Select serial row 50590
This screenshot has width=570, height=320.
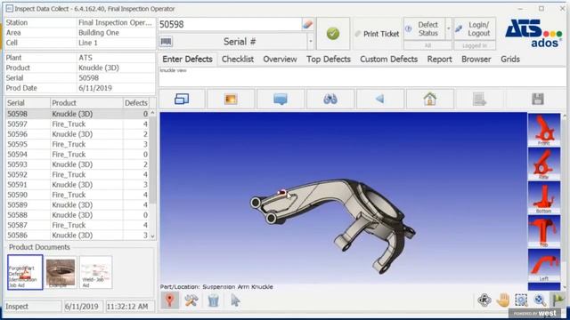point(77,195)
